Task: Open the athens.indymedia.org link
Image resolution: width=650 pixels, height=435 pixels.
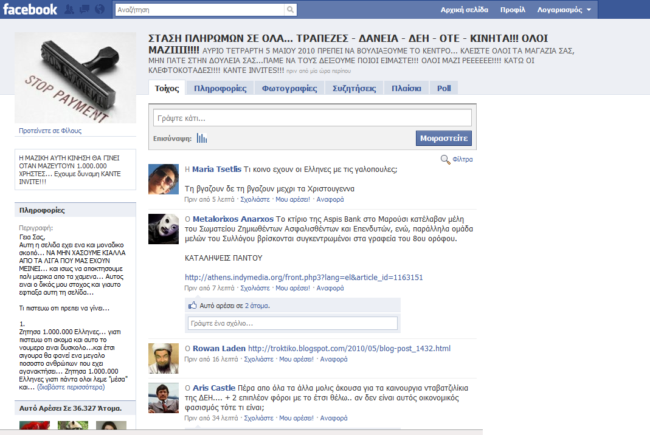Action: (x=304, y=278)
